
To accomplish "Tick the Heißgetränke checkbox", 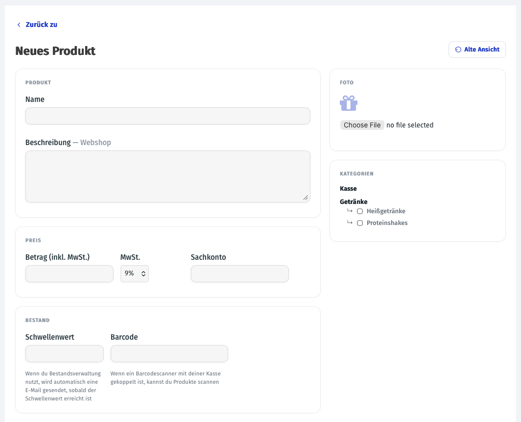I will tap(360, 211).
